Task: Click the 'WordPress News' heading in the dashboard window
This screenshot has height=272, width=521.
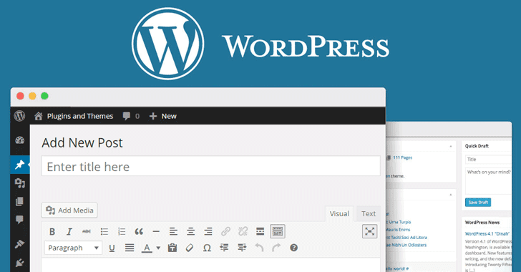Action: click(x=482, y=223)
